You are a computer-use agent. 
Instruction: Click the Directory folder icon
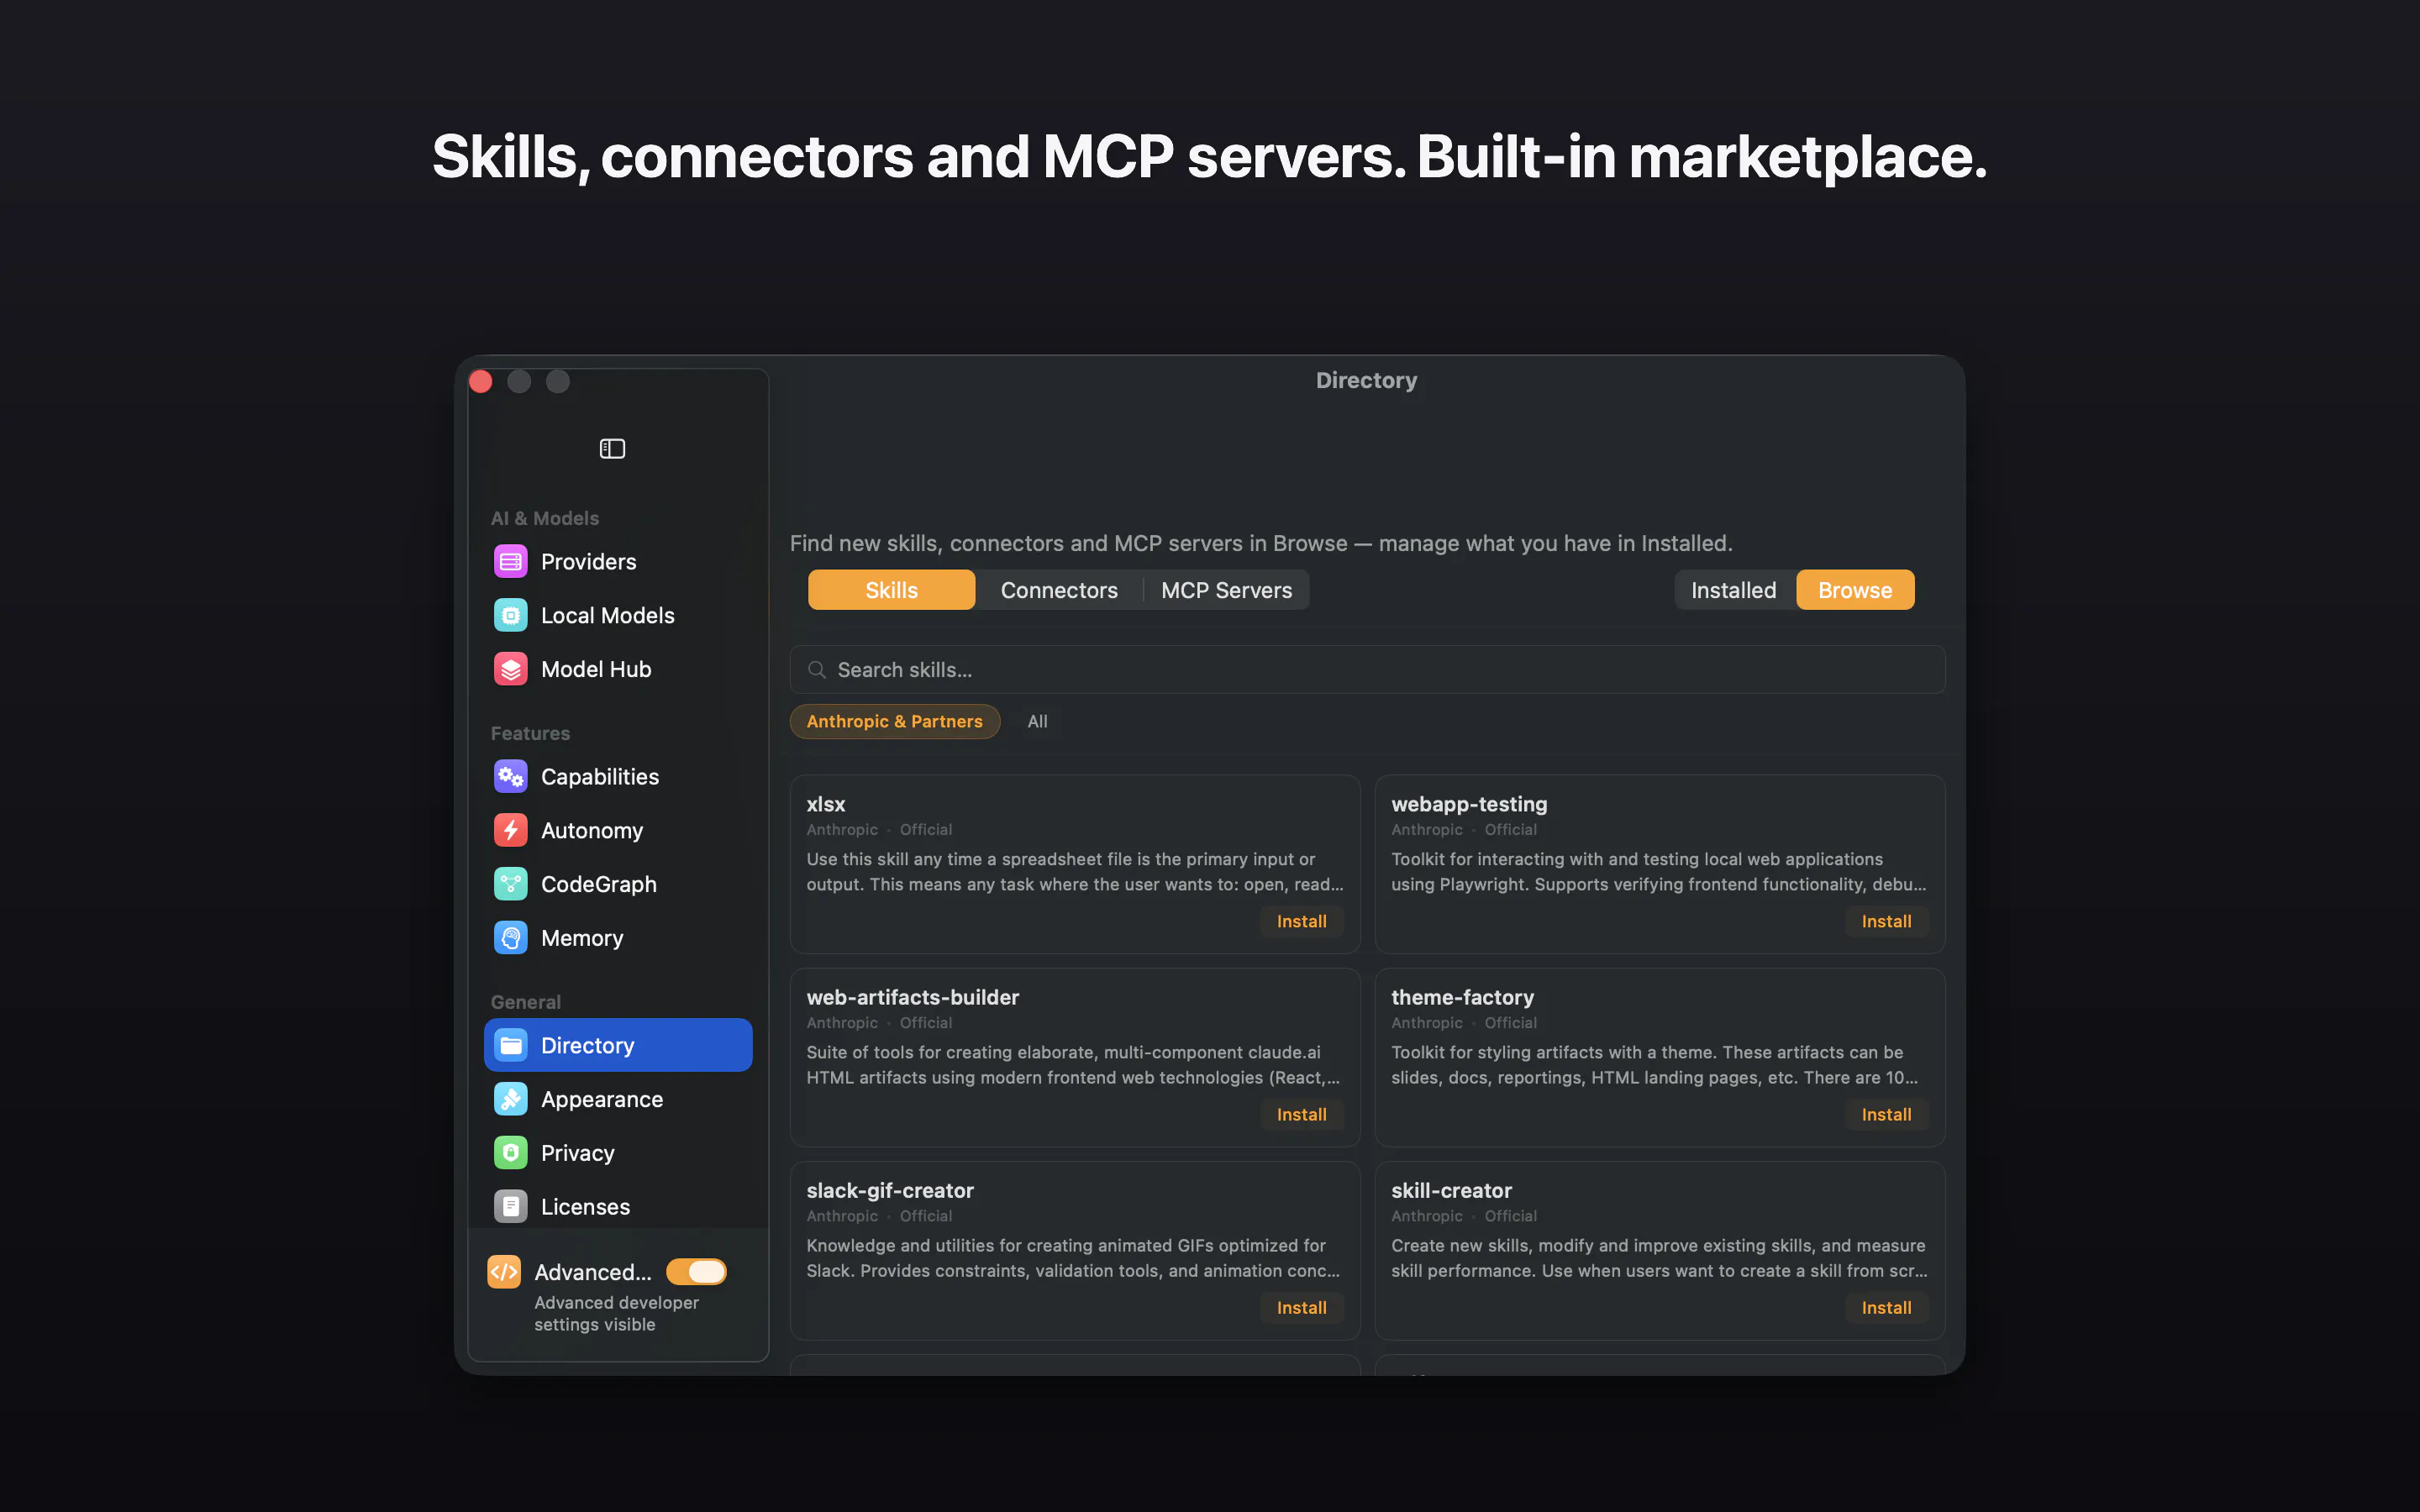pos(510,1045)
